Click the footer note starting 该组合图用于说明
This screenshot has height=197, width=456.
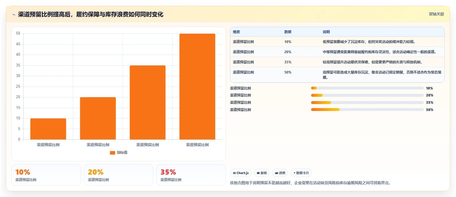coord(311,183)
